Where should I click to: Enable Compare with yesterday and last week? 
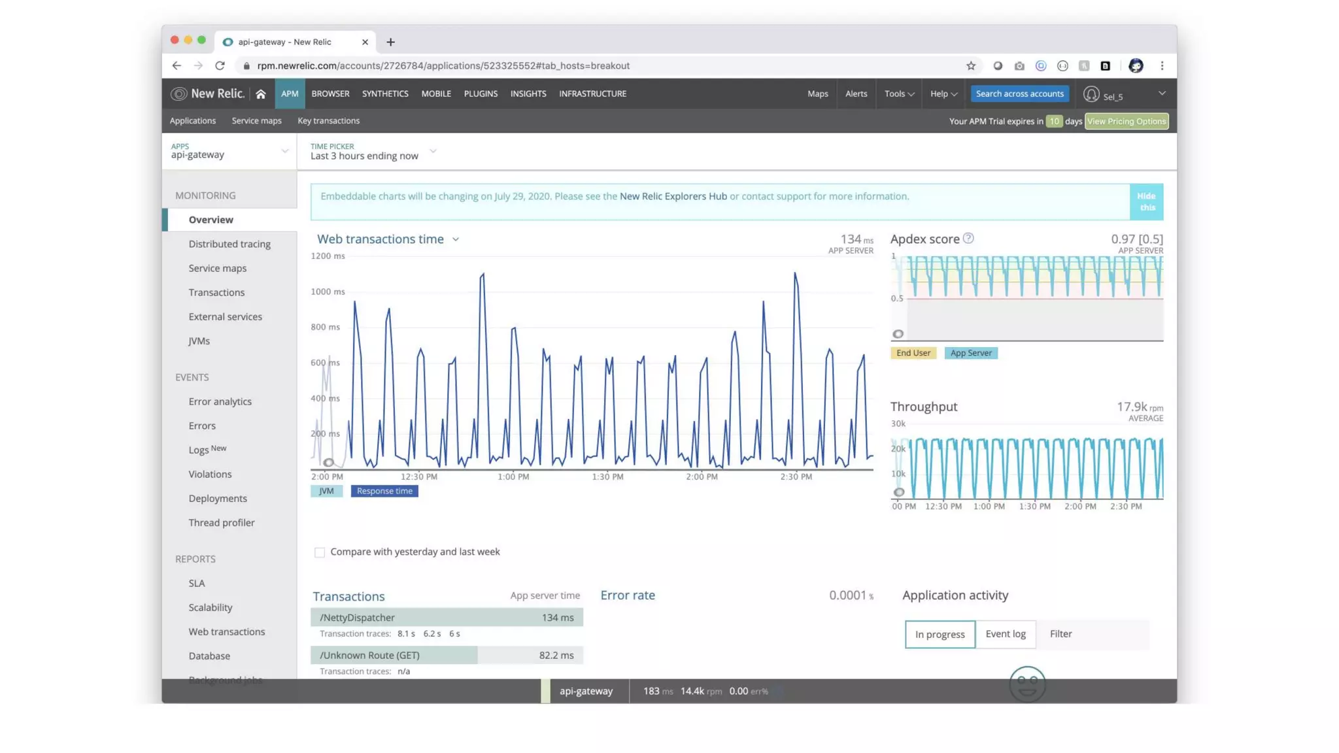point(320,552)
